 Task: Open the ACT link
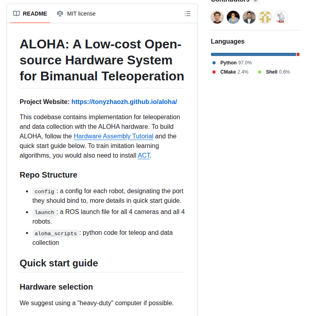(144, 155)
